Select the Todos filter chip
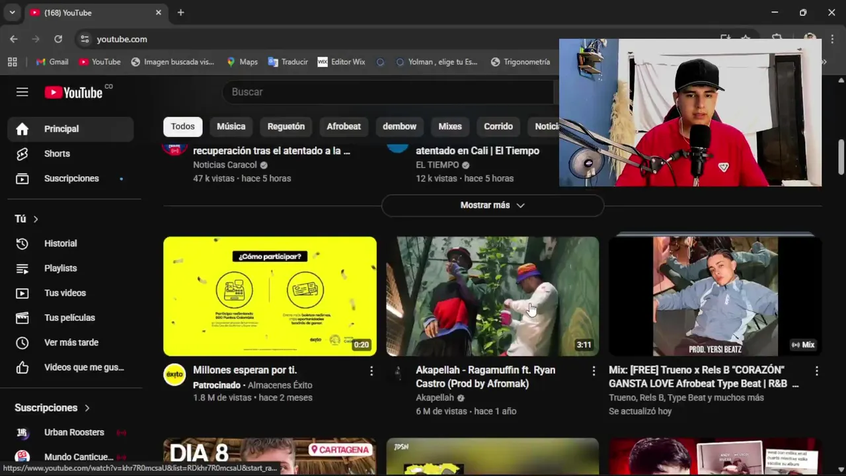The image size is (846, 476). coord(183,126)
